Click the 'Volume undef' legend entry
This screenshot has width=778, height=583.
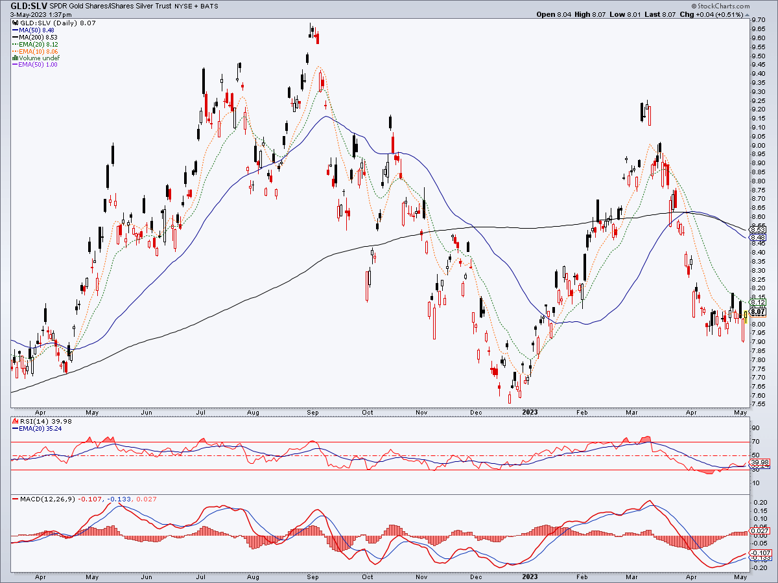(40, 58)
